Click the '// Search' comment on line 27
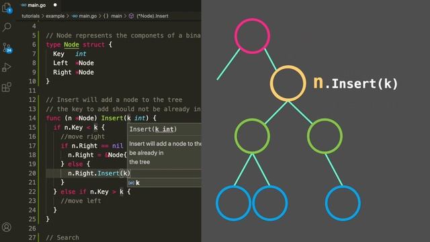Viewport: 430px width, 242px height. (62, 237)
